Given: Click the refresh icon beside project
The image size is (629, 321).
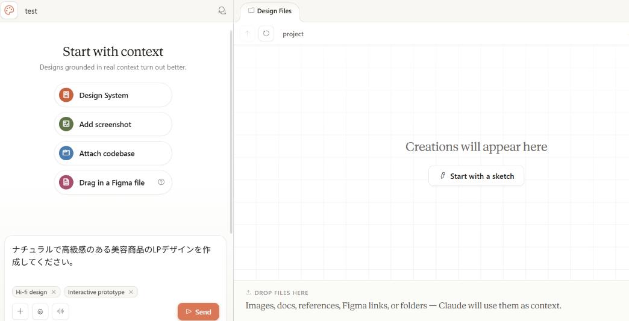Looking at the screenshot, I should (x=266, y=34).
